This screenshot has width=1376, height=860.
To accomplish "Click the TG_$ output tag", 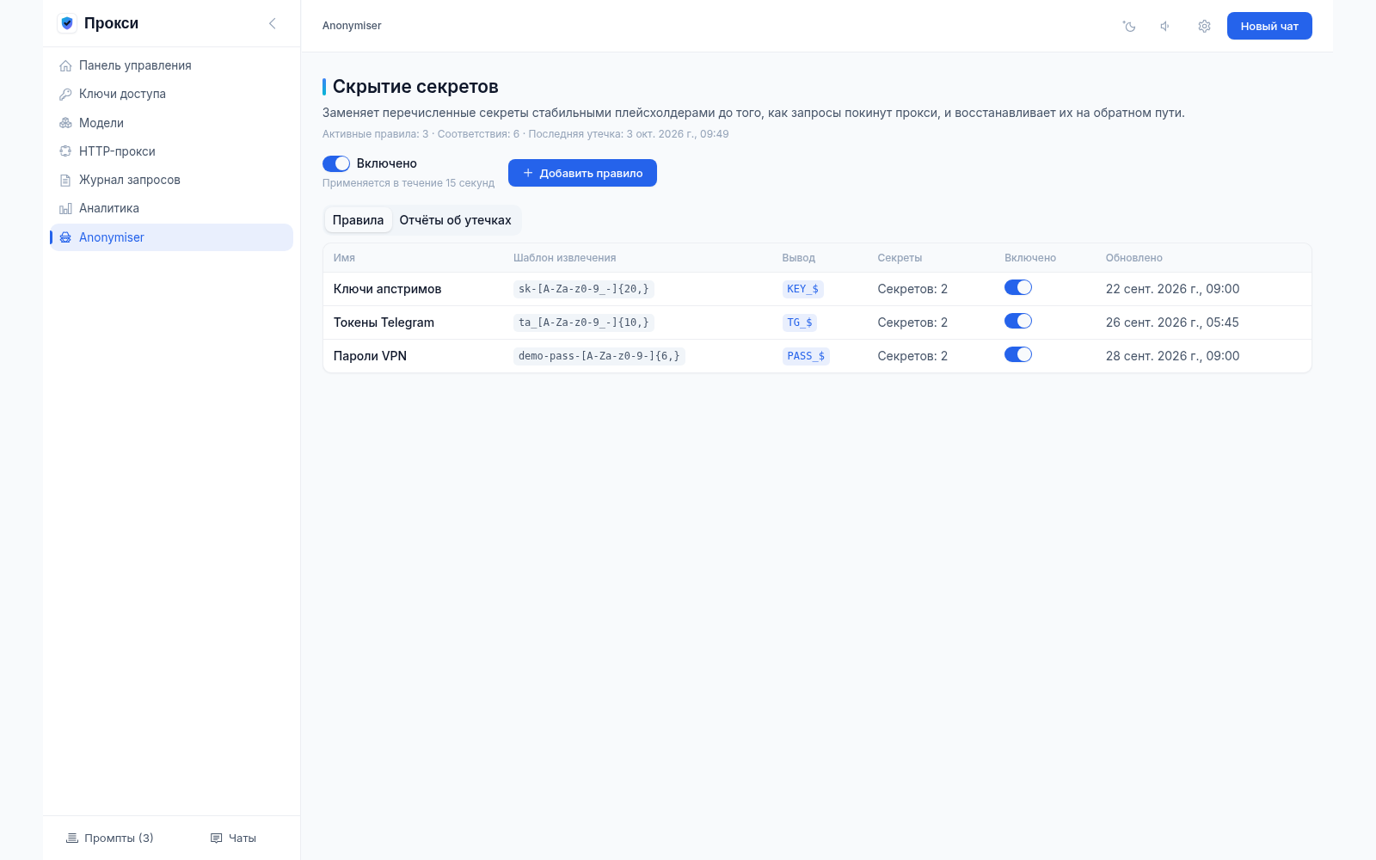I will click(x=800, y=322).
